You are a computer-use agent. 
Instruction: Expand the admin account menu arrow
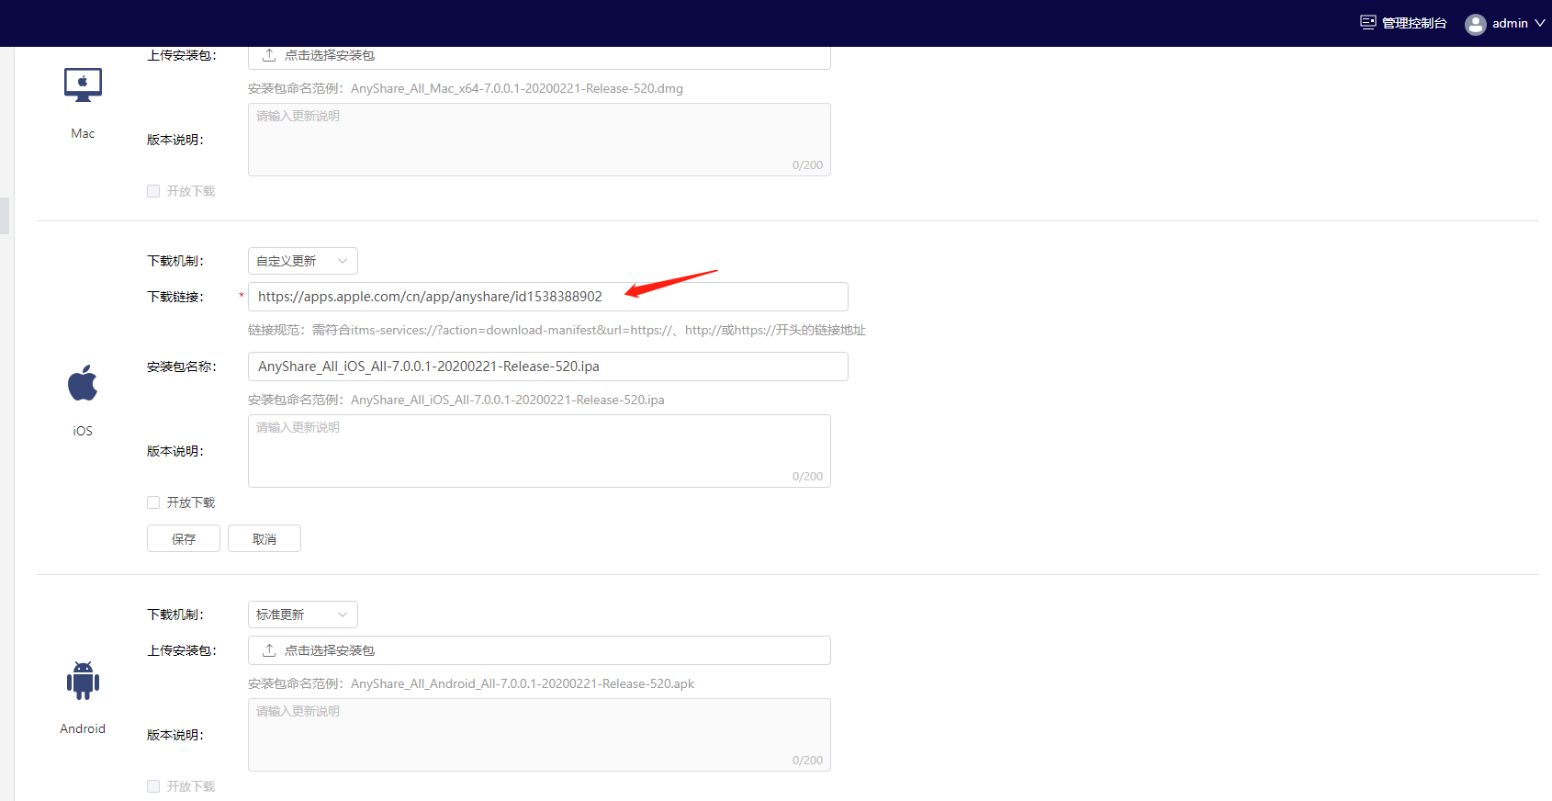tap(1540, 23)
